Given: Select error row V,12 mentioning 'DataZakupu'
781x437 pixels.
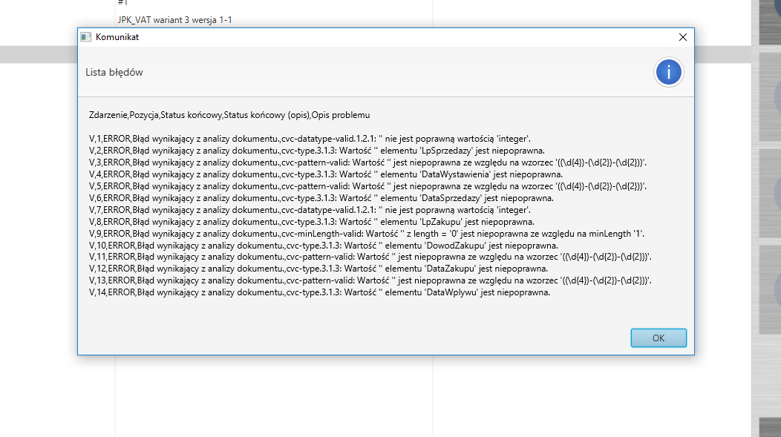Looking at the screenshot, I should 318,269.
